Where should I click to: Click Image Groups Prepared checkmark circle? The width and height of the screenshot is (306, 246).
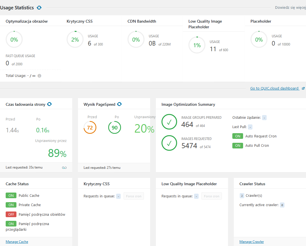tap(169, 122)
